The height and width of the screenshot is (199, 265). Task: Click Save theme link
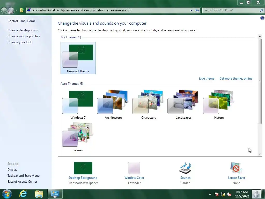[206, 78]
